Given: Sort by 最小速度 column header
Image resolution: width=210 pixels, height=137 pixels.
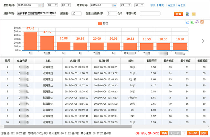Looking at the screenshot, I should tap(187, 61).
